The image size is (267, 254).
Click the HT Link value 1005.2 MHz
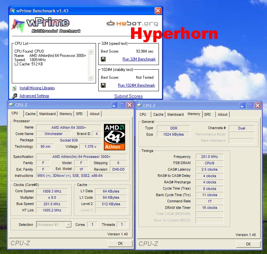point(52,210)
